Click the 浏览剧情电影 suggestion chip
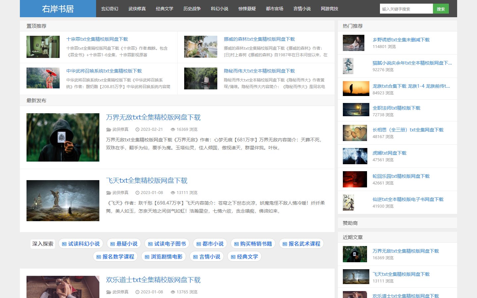 pos(164,257)
